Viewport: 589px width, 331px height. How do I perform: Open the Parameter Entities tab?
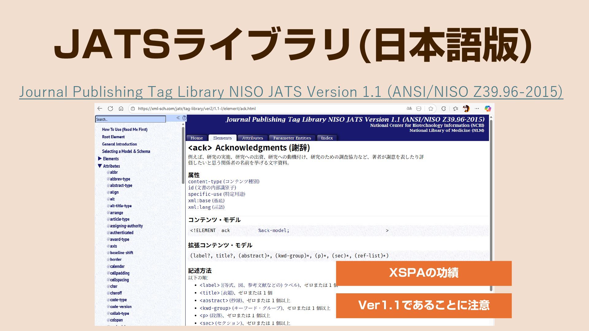point(292,138)
